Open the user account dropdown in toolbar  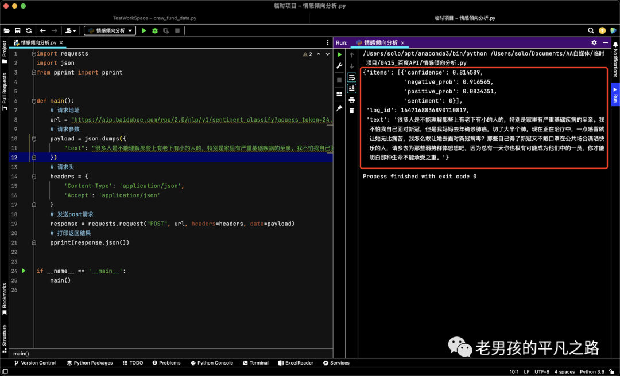(x=71, y=30)
